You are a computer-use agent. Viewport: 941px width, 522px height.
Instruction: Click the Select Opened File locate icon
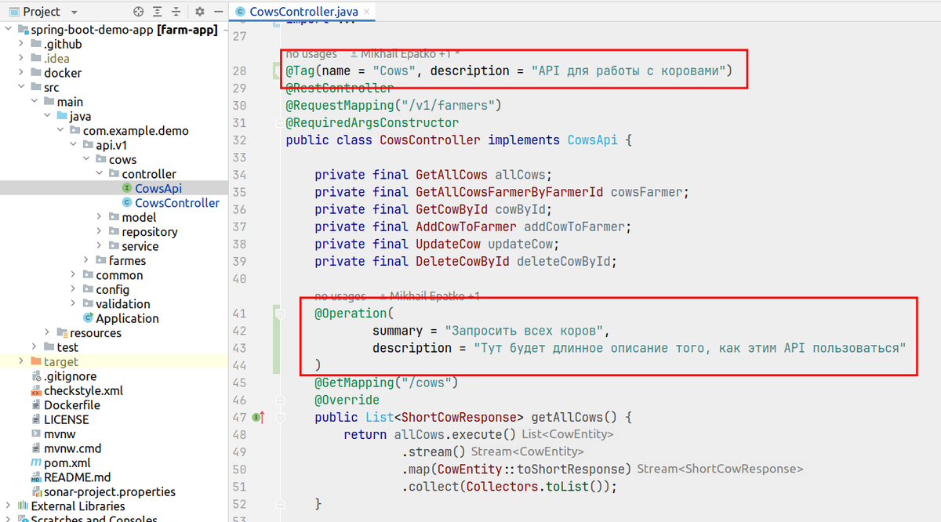pyautogui.click(x=139, y=12)
